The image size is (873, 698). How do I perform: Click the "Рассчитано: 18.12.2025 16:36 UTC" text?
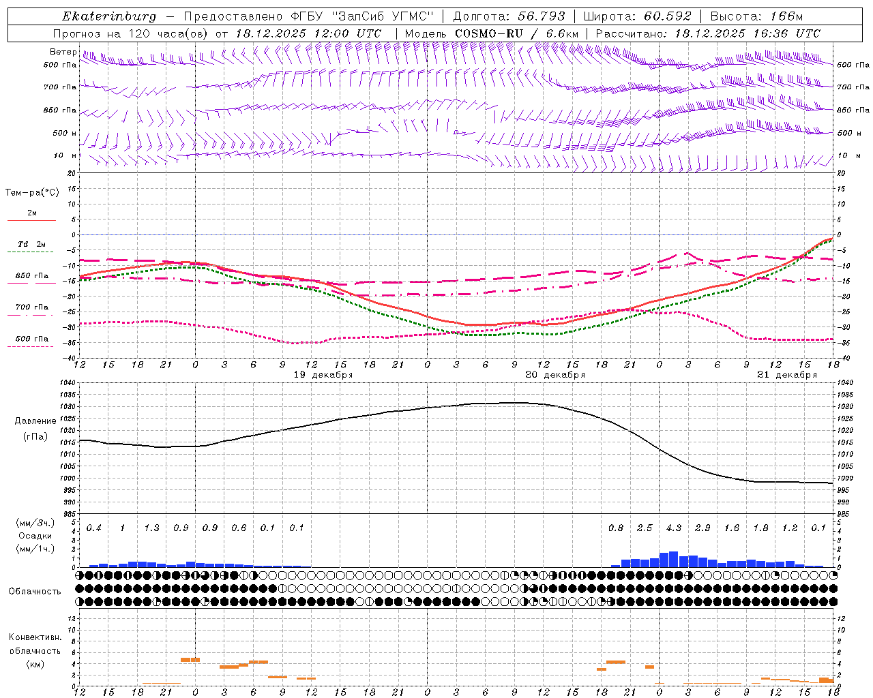[708, 33]
